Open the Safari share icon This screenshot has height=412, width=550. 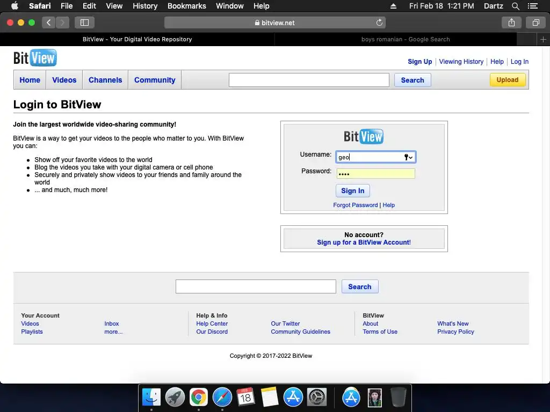point(511,23)
